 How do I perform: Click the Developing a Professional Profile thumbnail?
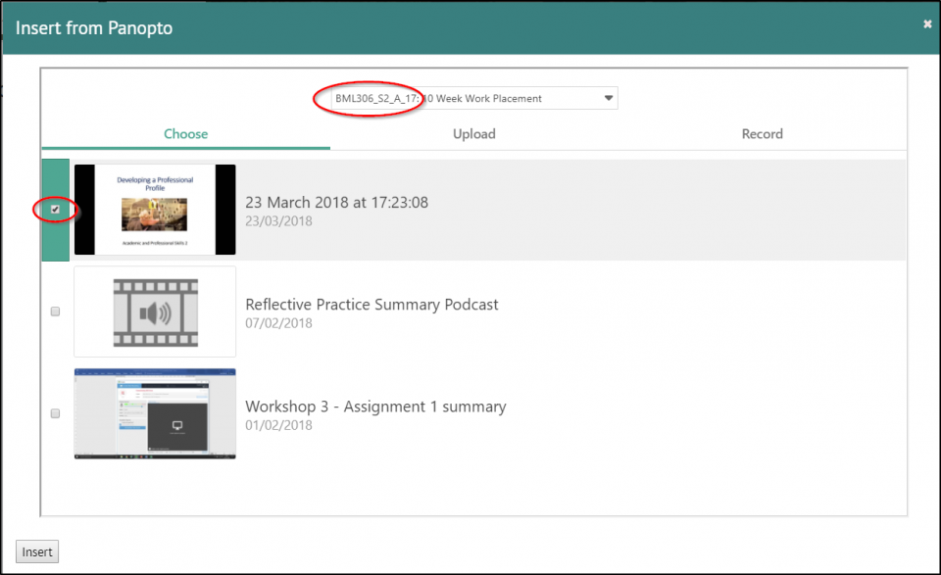click(155, 210)
